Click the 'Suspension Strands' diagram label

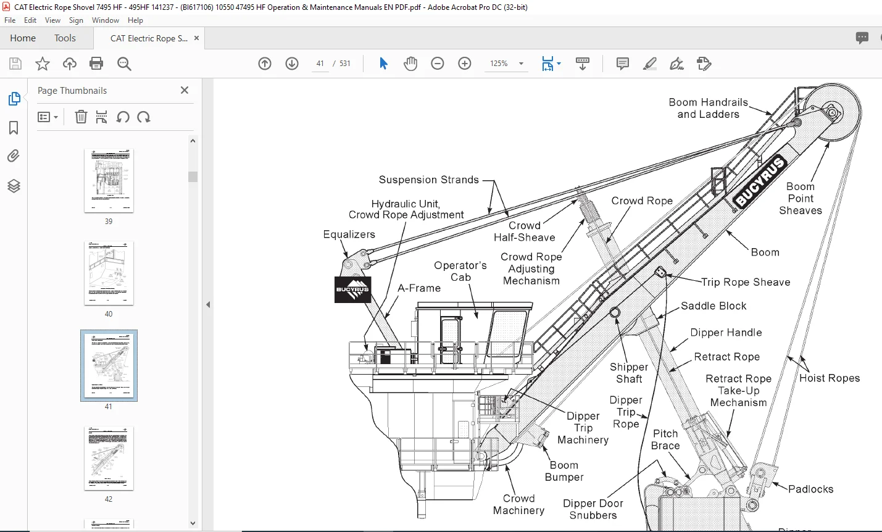(x=428, y=180)
